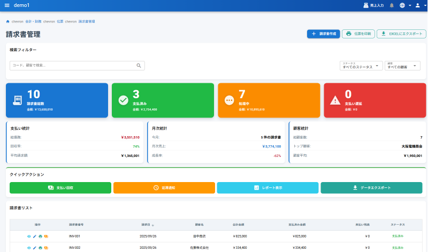Click the 請求書作成 button

[x=323, y=34]
